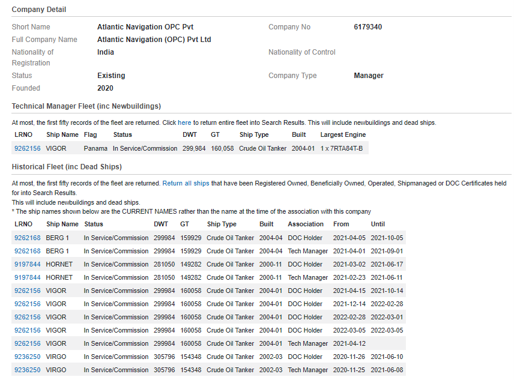
Task: Click the from date 2021-02-23
Action: [349, 277]
